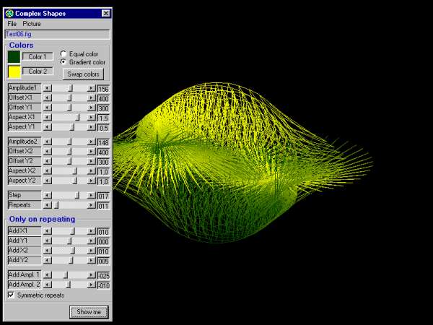Viewport: 433px width, 325px height.
Task: Click the Color 1 button
Action: (x=38, y=56)
